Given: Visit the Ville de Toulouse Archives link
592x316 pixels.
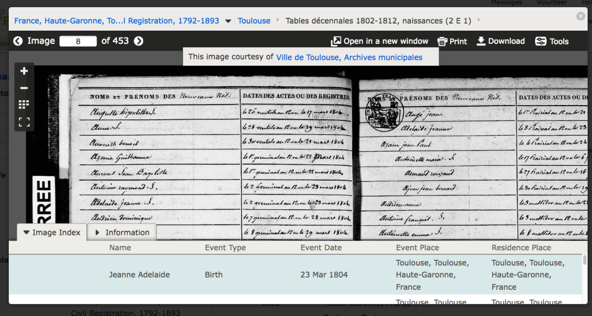Looking at the screenshot, I should point(350,56).
